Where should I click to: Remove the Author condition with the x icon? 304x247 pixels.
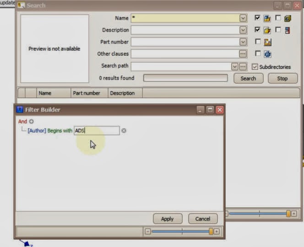coord(124,130)
